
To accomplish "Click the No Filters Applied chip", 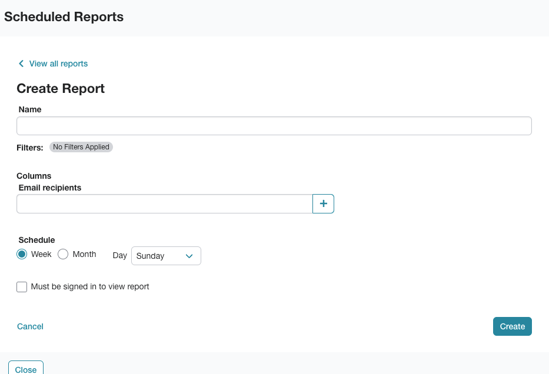I will coord(81,147).
